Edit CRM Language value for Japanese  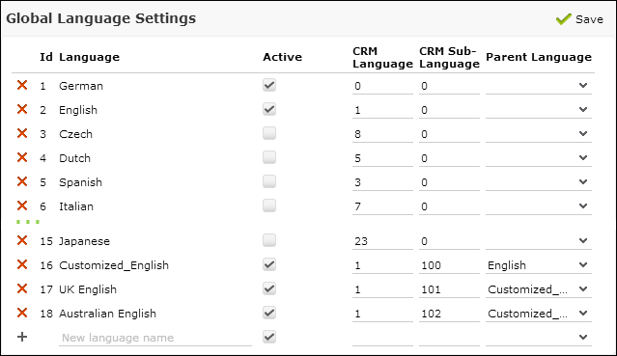tap(382, 241)
